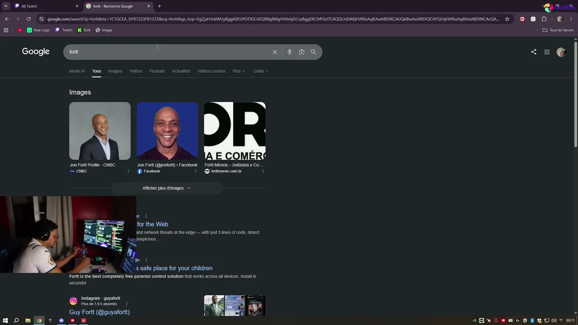Click the red fast-forward extension icon

point(522,19)
